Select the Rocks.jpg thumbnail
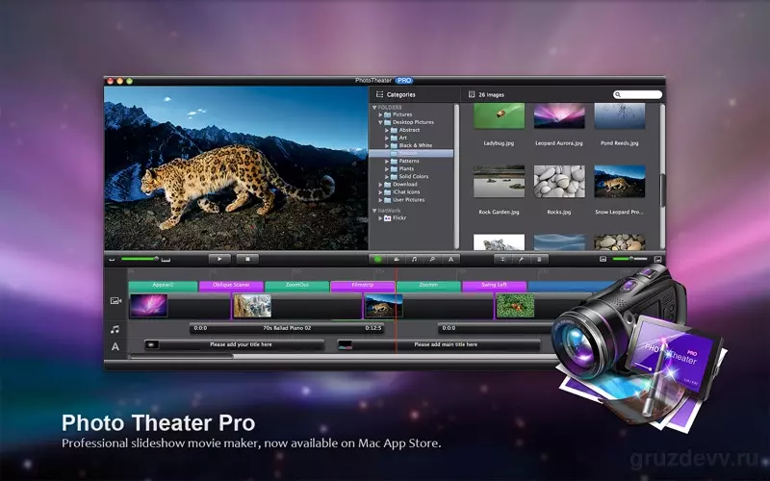 point(559,181)
